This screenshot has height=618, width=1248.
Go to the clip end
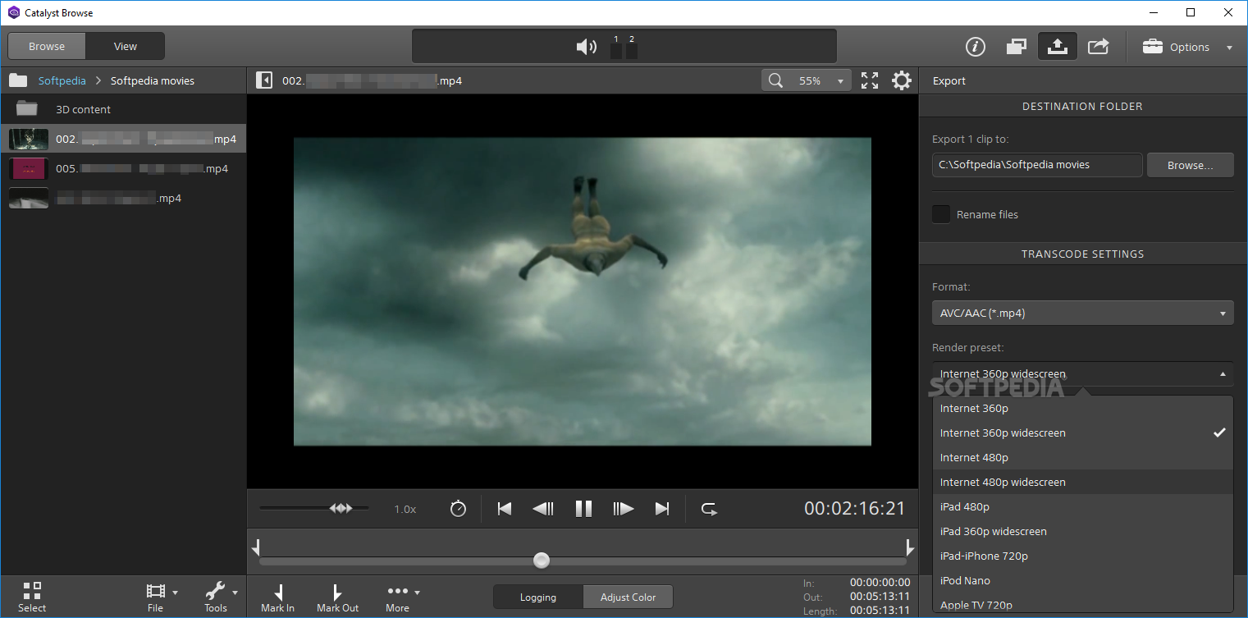pos(662,509)
